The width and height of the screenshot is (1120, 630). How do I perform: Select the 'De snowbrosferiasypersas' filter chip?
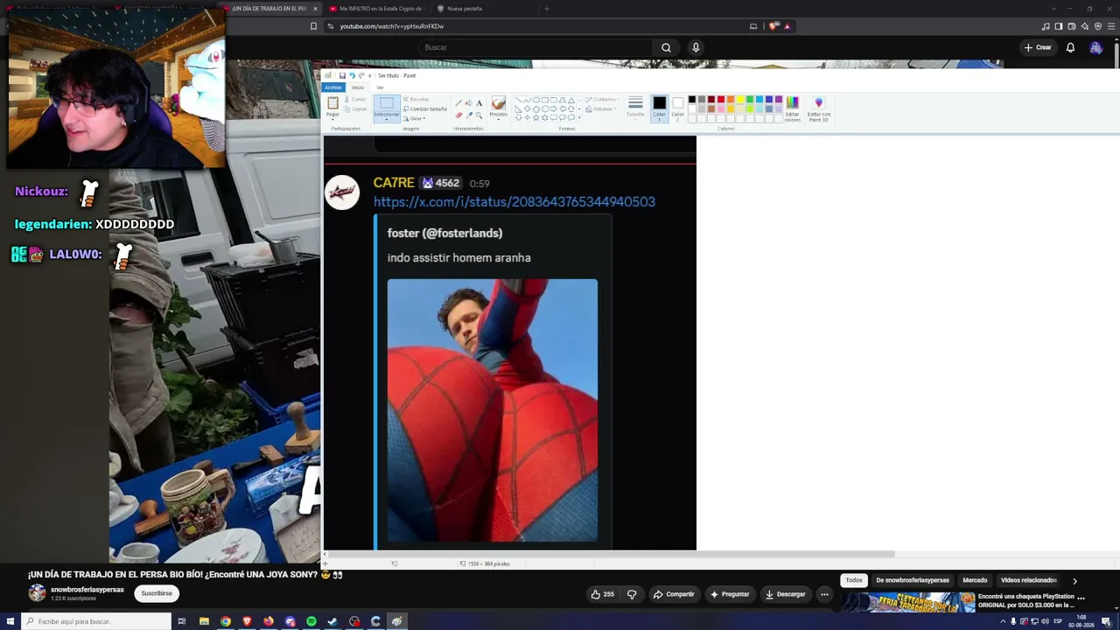[913, 580]
